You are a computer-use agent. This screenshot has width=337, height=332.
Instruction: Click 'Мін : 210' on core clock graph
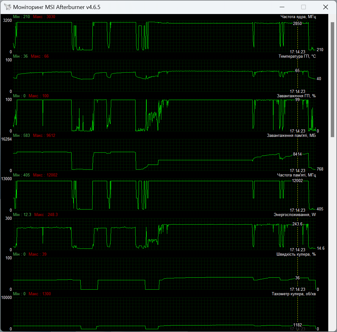click(x=21, y=17)
